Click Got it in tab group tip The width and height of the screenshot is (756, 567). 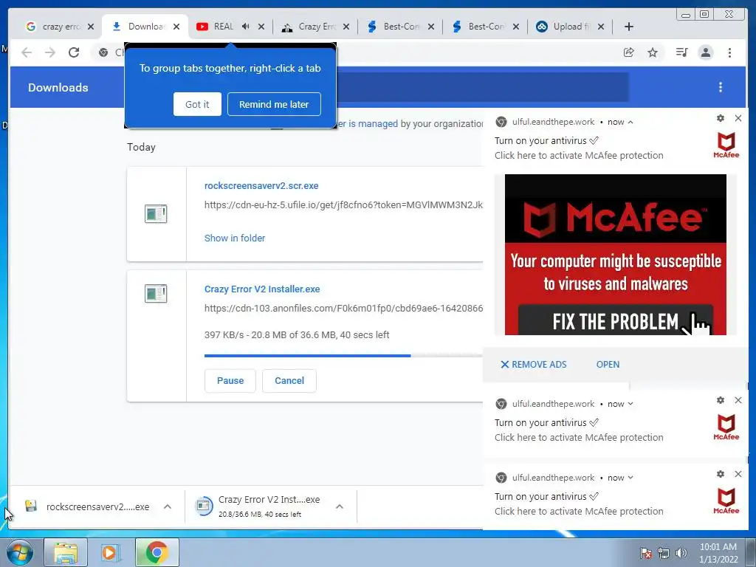pos(197,104)
